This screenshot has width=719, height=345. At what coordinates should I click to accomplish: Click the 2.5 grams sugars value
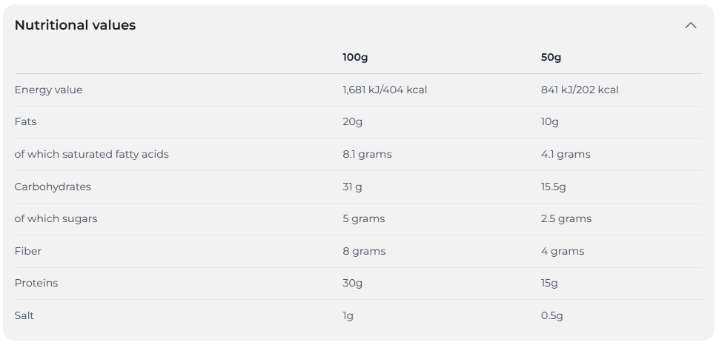click(566, 218)
